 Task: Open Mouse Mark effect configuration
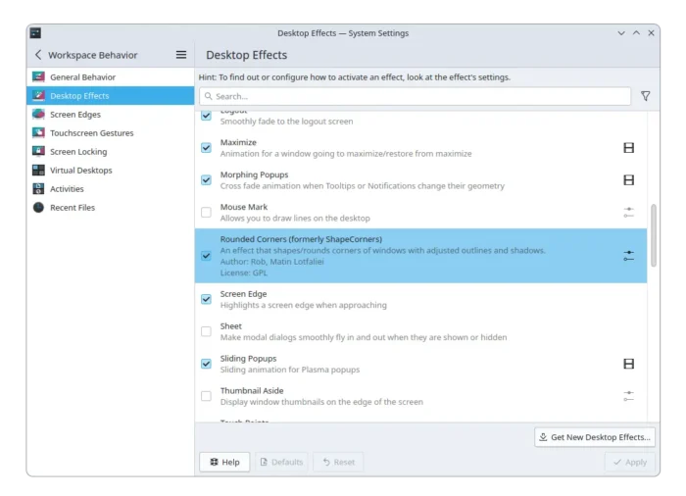point(628,212)
